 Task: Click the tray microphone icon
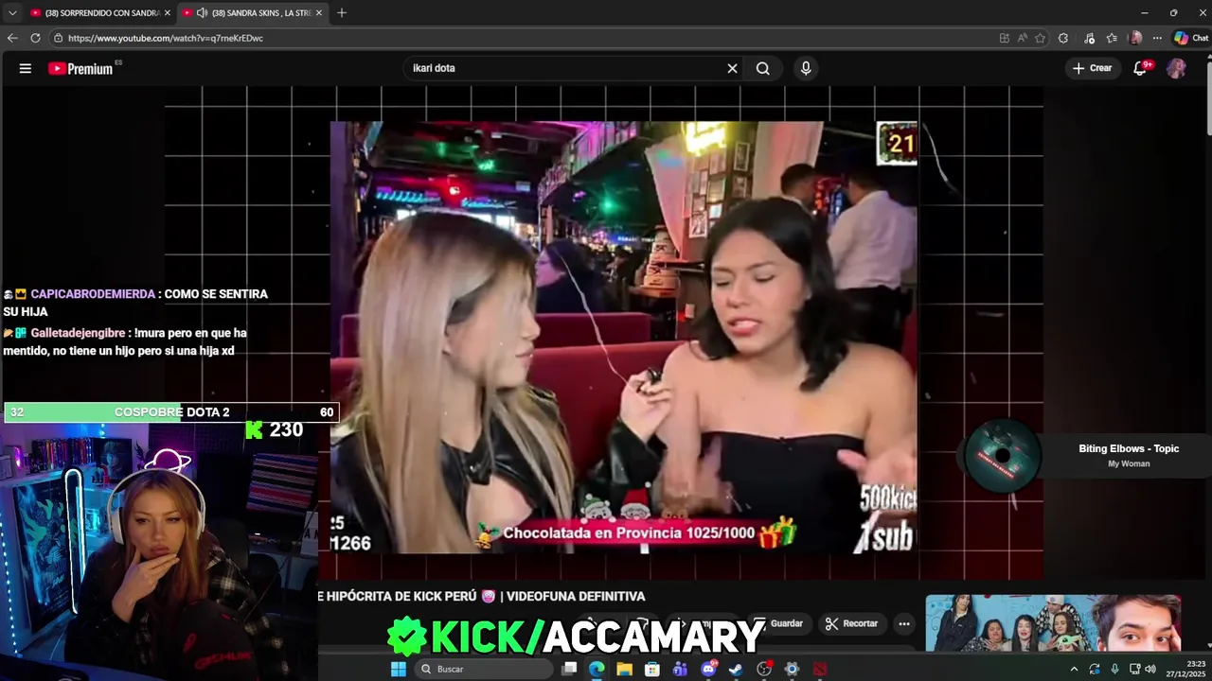coord(1114,669)
